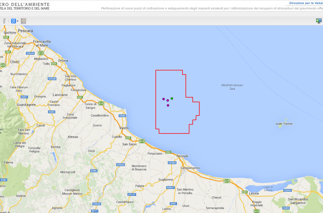Select the middle magenta well marker
Screen dimensions: 323x213
point(168,100)
